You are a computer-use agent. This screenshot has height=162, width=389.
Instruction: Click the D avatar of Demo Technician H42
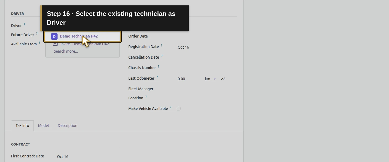pyautogui.click(x=54, y=36)
